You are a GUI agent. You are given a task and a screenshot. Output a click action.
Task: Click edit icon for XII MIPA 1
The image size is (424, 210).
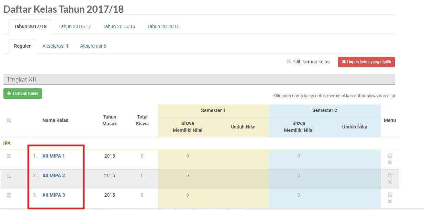pos(390,156)
